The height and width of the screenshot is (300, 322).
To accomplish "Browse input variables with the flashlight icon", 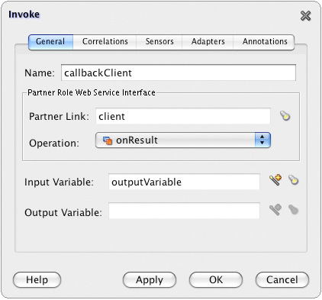I will (x=293, y=180).
